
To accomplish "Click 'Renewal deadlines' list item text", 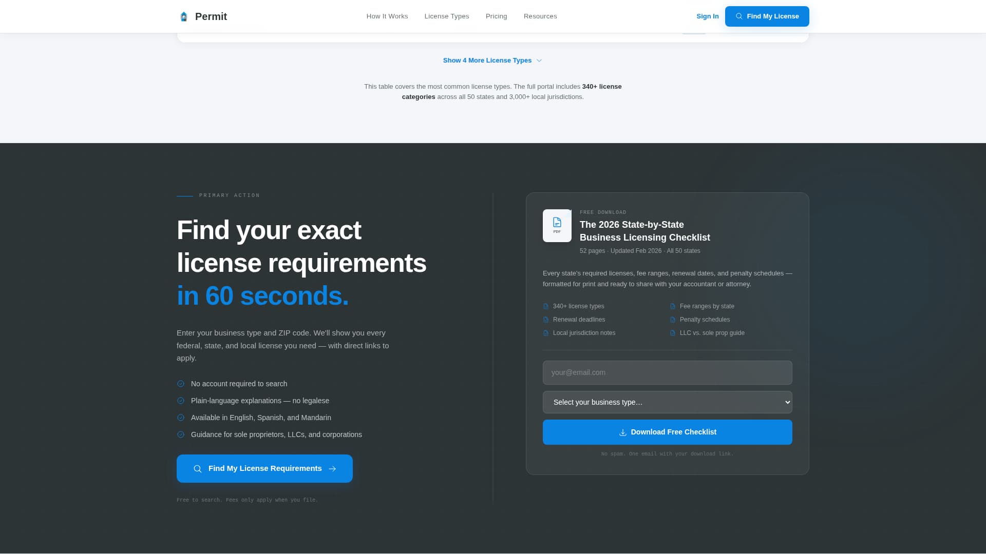I will (579, 320).
